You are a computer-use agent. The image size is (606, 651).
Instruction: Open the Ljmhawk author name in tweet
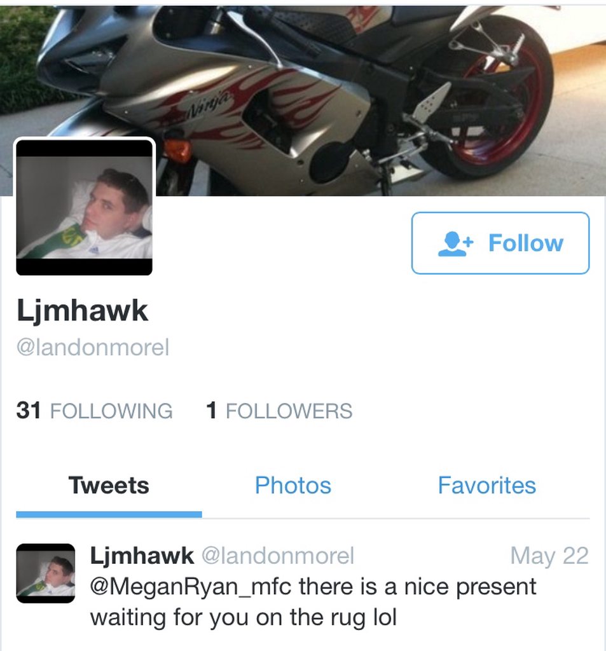tap(142, 556)
